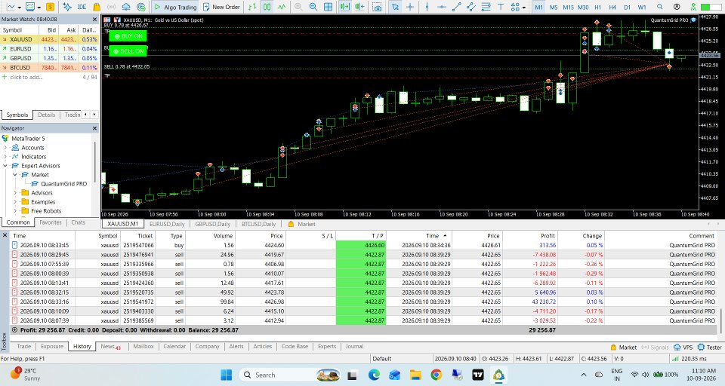
Task: Toggle the green BUY ON switch
Action: 128,36
